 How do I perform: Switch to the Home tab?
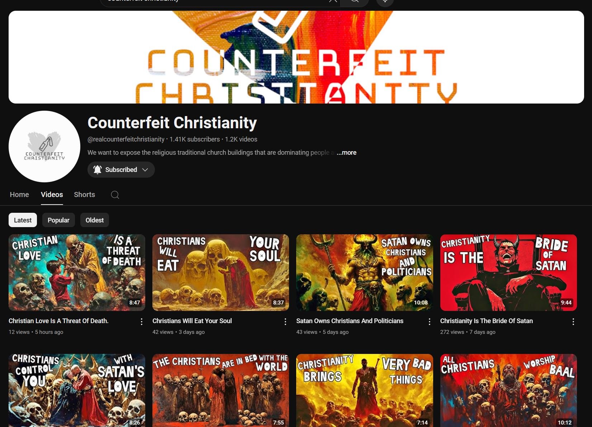pos(19,195)
